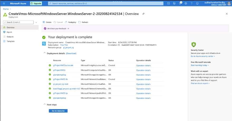Open Operation details for basicNsggl_project_rg-vnet-nic0
Screen dimensions: 232x121
[x=143, y=89]
